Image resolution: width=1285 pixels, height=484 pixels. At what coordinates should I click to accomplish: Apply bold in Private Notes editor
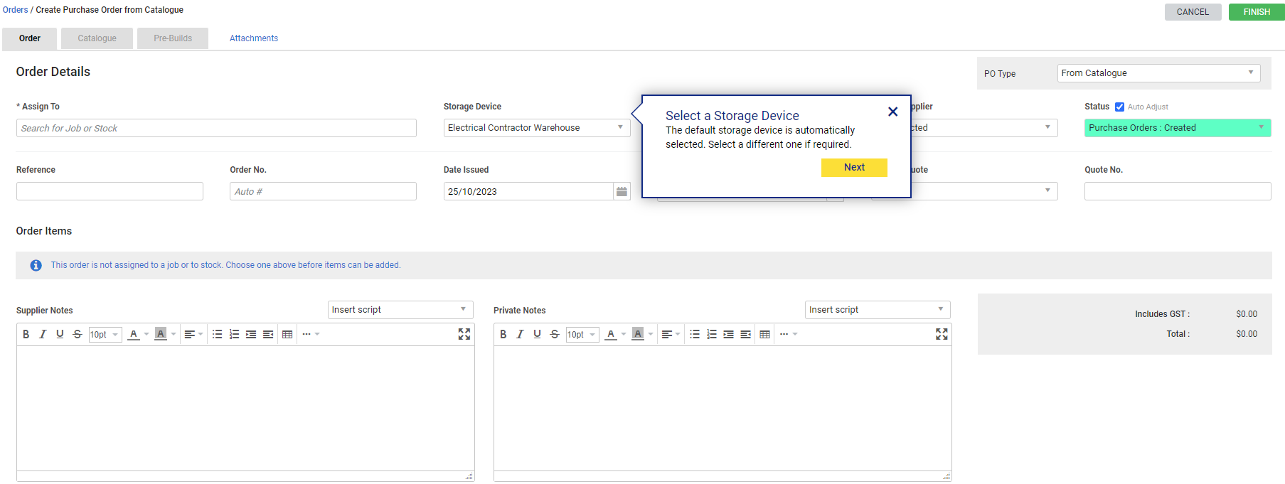click(x=503, y=334)
